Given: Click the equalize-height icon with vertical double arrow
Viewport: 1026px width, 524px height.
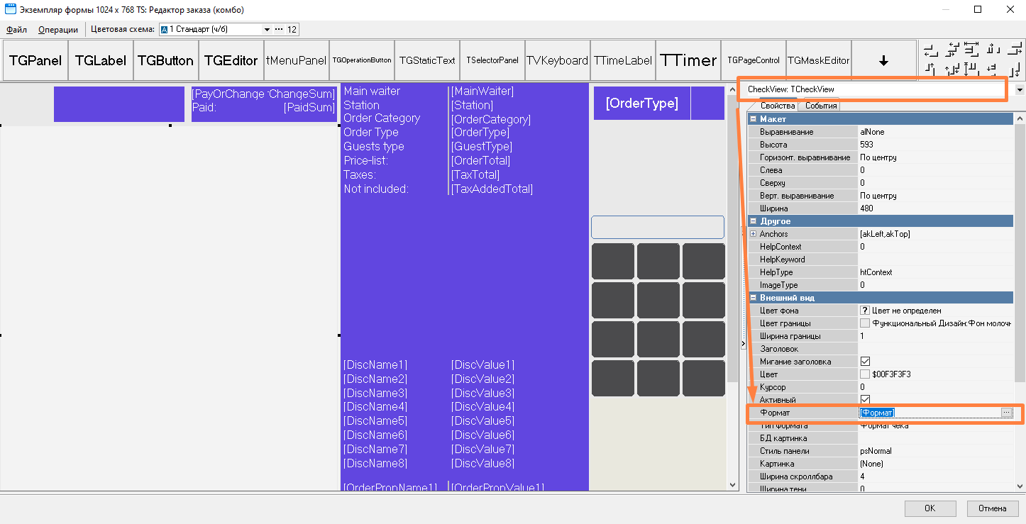Looking at the screenshot, I should pos(971,69).
